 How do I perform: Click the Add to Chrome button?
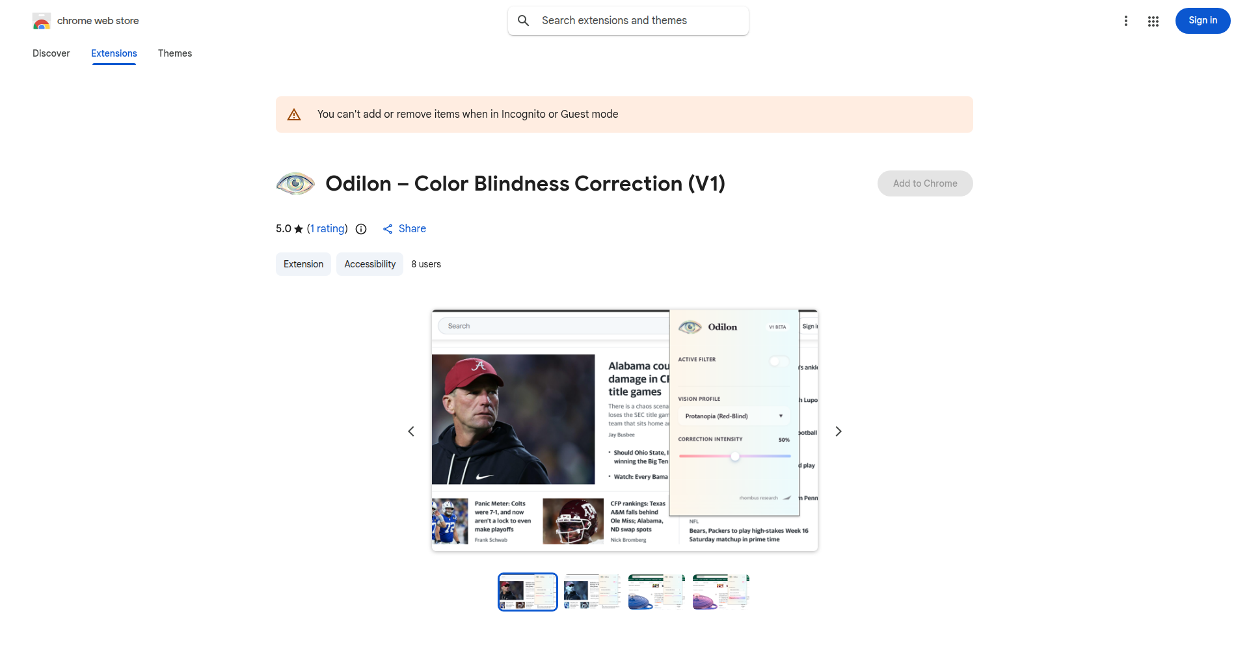924,183
